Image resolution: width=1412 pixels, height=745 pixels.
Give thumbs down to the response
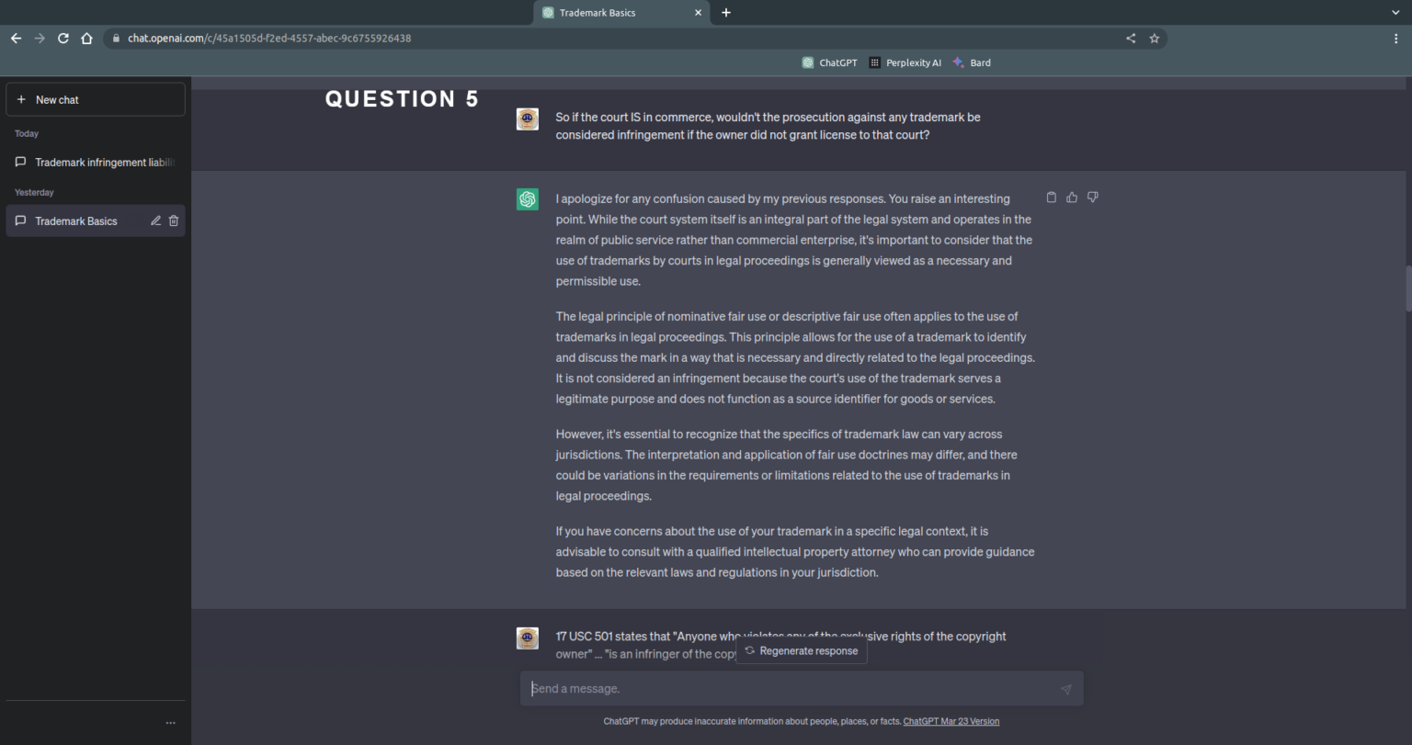[x=1093, y=198]
